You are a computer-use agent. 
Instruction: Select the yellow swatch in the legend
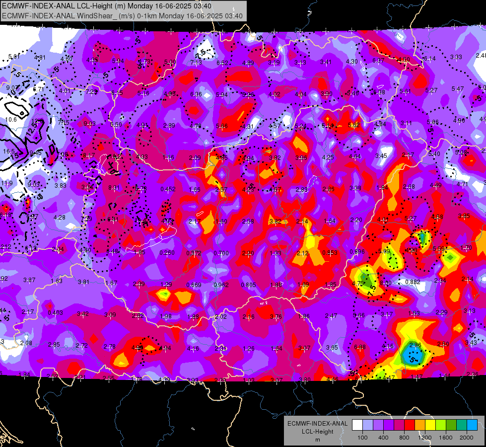[430, 425]
